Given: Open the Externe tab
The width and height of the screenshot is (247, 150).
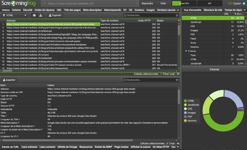Looking at the screenshot, I should point(16,10).
